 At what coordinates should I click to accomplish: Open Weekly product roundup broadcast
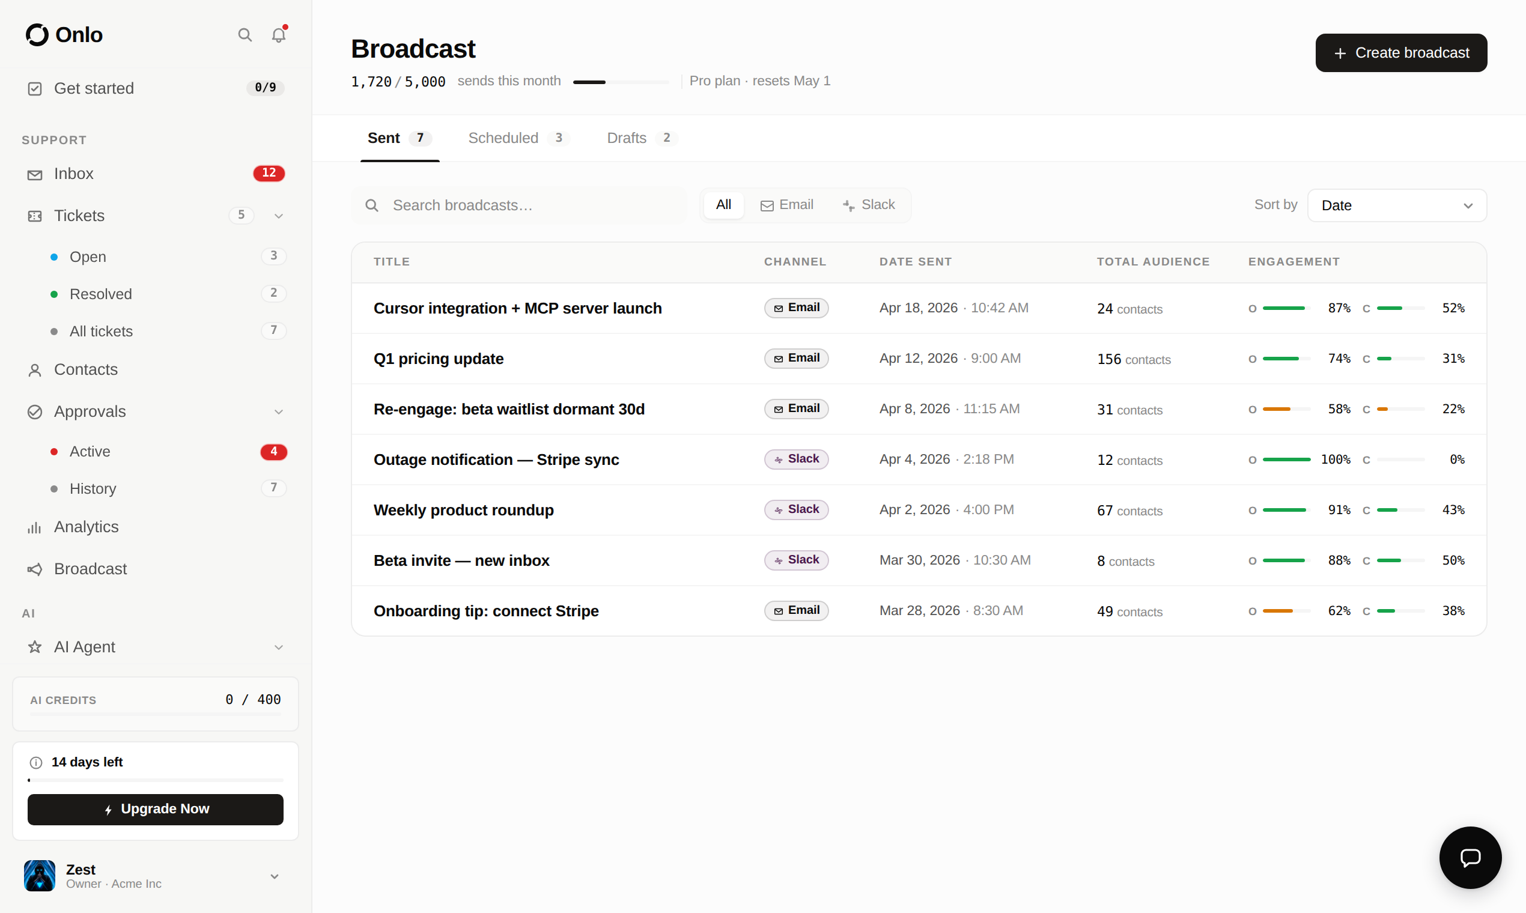[463, 510]
